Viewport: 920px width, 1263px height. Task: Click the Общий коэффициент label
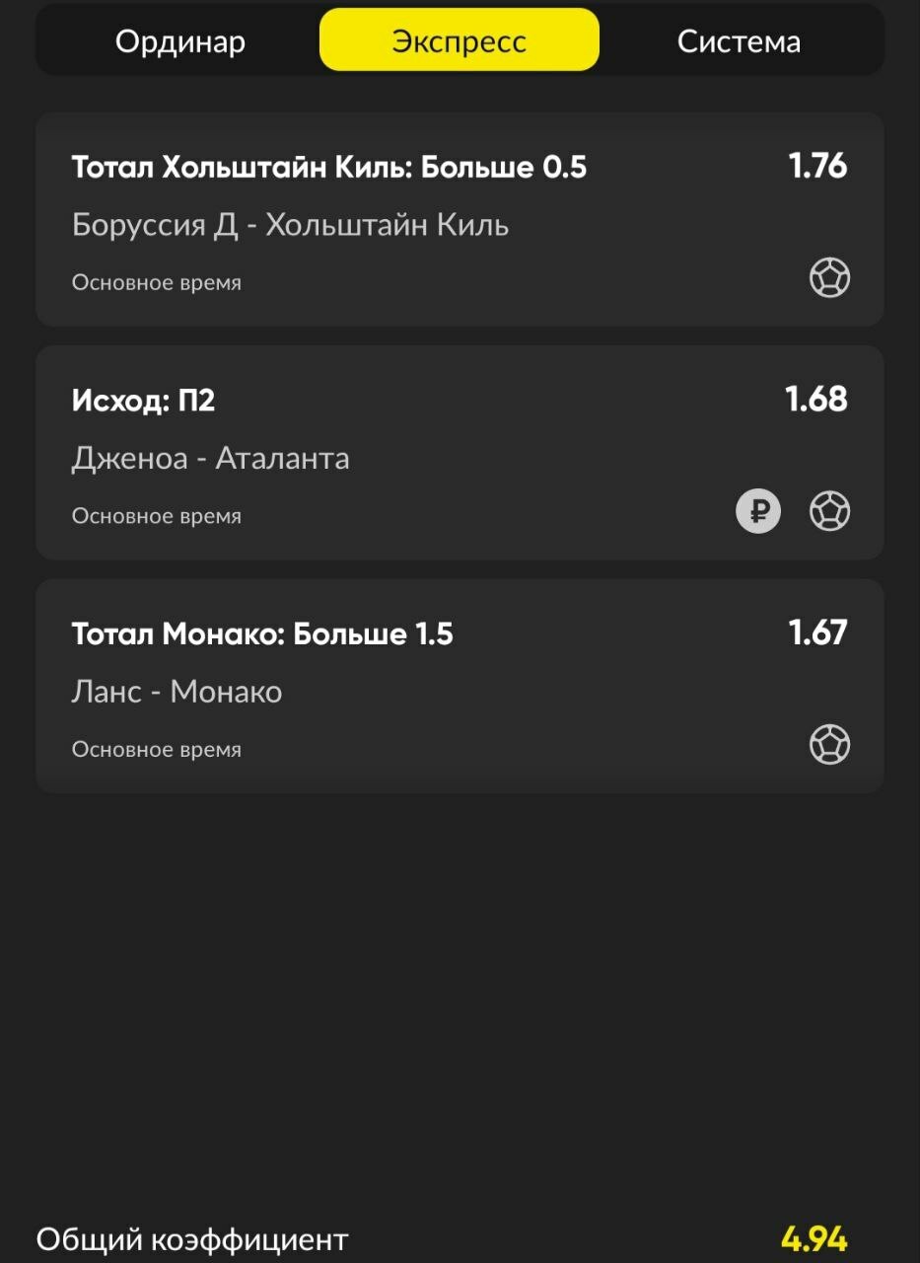[x=192, y=1239]
